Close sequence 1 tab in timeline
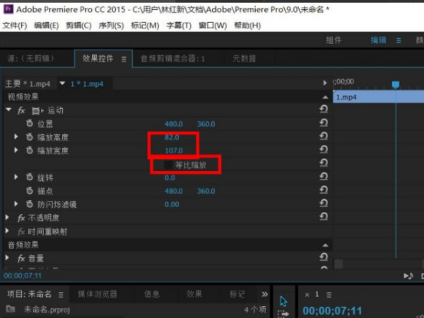The width and height of the screenshot is (424, 318). point(307,295)
